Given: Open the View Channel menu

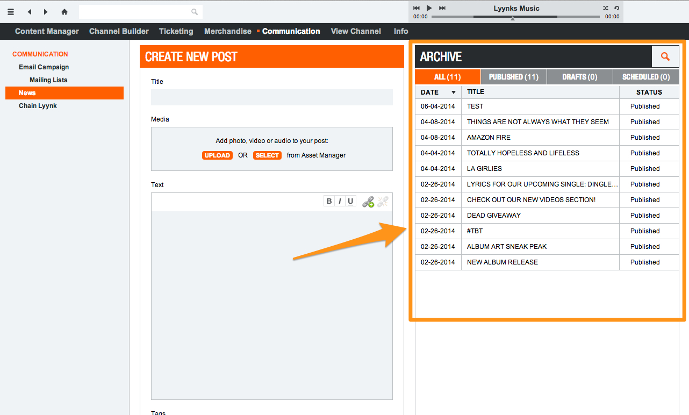Looking at the screenshot, I should (x=356, y=31).
